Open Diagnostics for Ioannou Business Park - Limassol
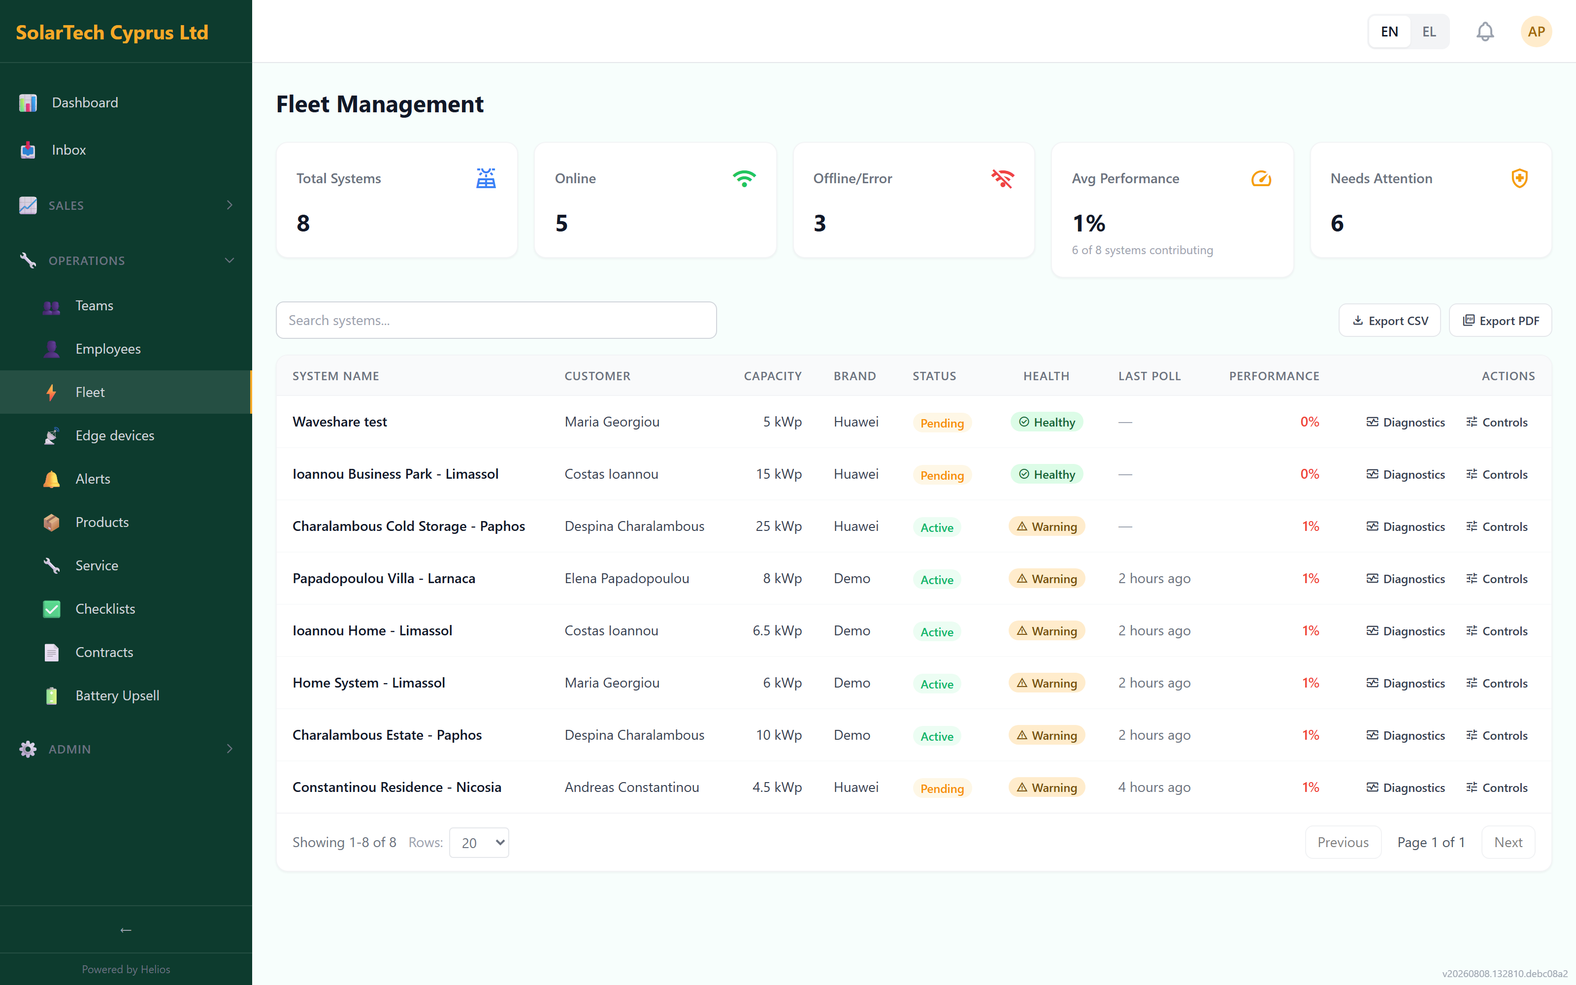The image size is (1576, 985). pyautogui.click(x=1406, y=474)
